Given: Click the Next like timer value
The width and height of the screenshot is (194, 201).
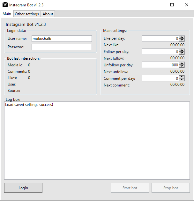Looking at the screenshot, I should coord(177,45).
